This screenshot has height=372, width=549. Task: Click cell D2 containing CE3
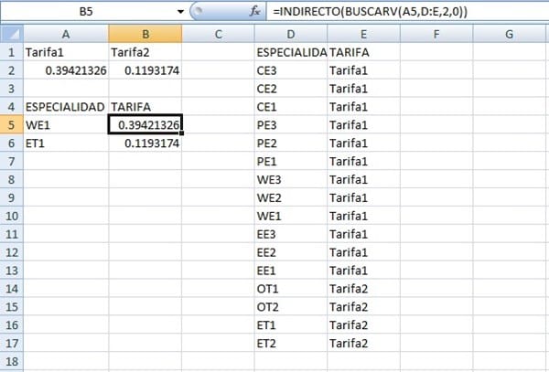coord(291,70)
